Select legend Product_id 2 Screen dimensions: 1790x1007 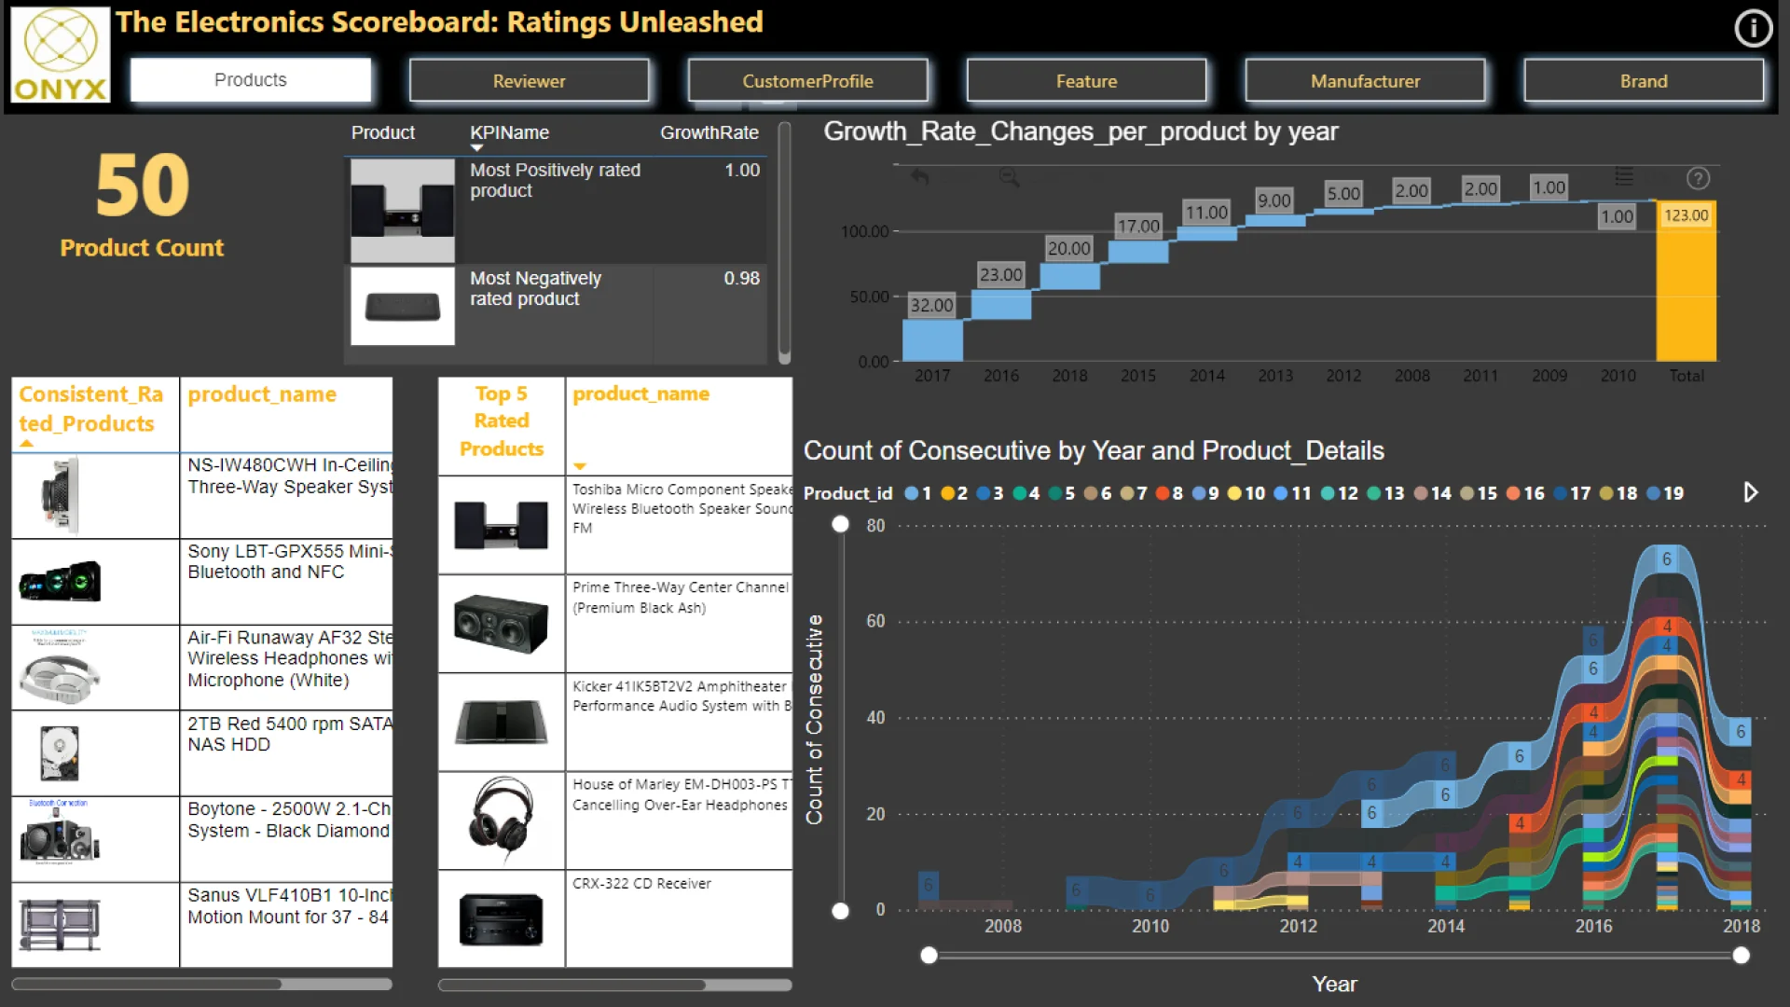click(x=954, y=493)
